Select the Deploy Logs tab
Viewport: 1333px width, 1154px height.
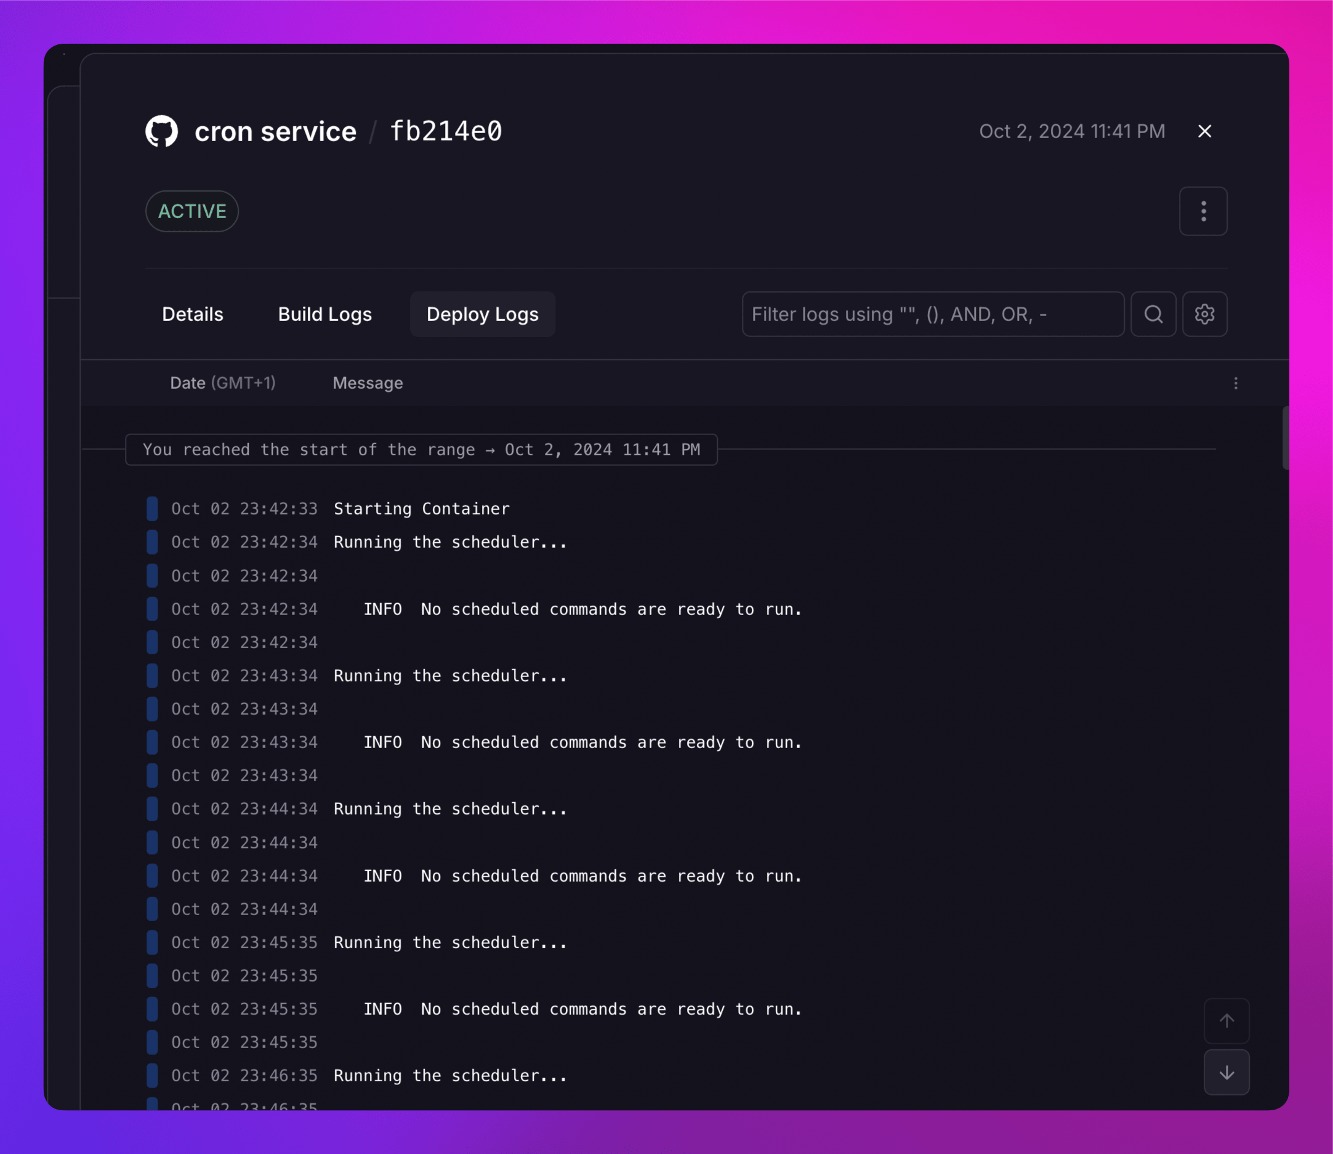(x=481, y=314)
